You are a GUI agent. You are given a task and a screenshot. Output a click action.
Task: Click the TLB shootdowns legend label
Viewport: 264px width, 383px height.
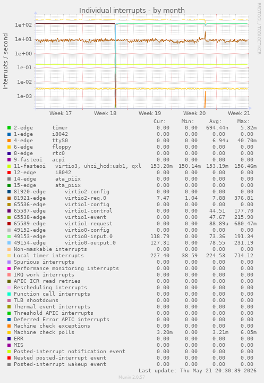point(36,300)
